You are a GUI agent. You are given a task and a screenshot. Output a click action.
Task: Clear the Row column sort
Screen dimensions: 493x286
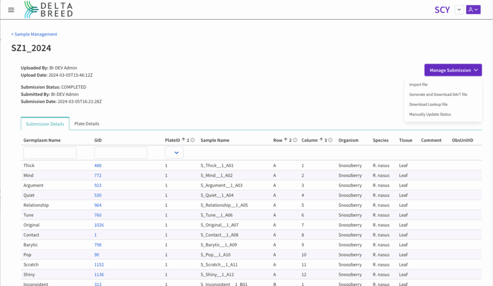pos(295,140)
